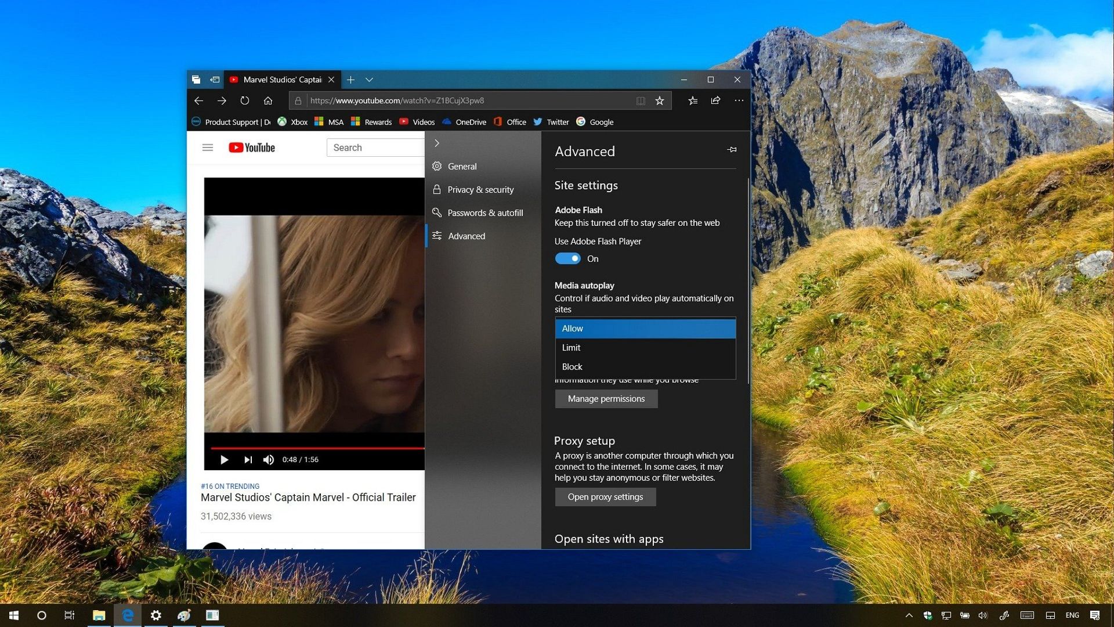This screenshot has width=1114, height=627.
Task: Click the video progress bar
Action: tap(313, 448)
